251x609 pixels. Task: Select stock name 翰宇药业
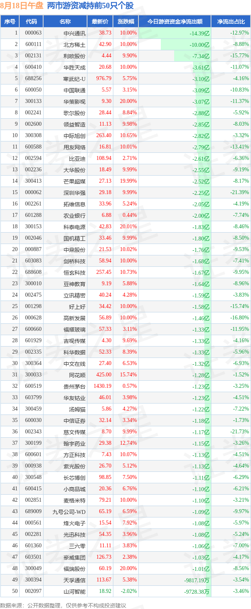(x=75, y=443)
